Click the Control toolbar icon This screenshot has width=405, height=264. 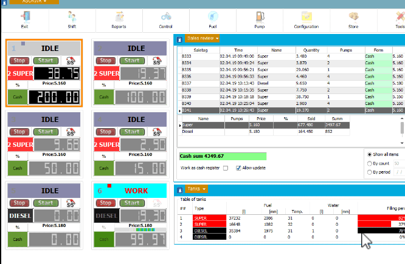click(165, 19)
